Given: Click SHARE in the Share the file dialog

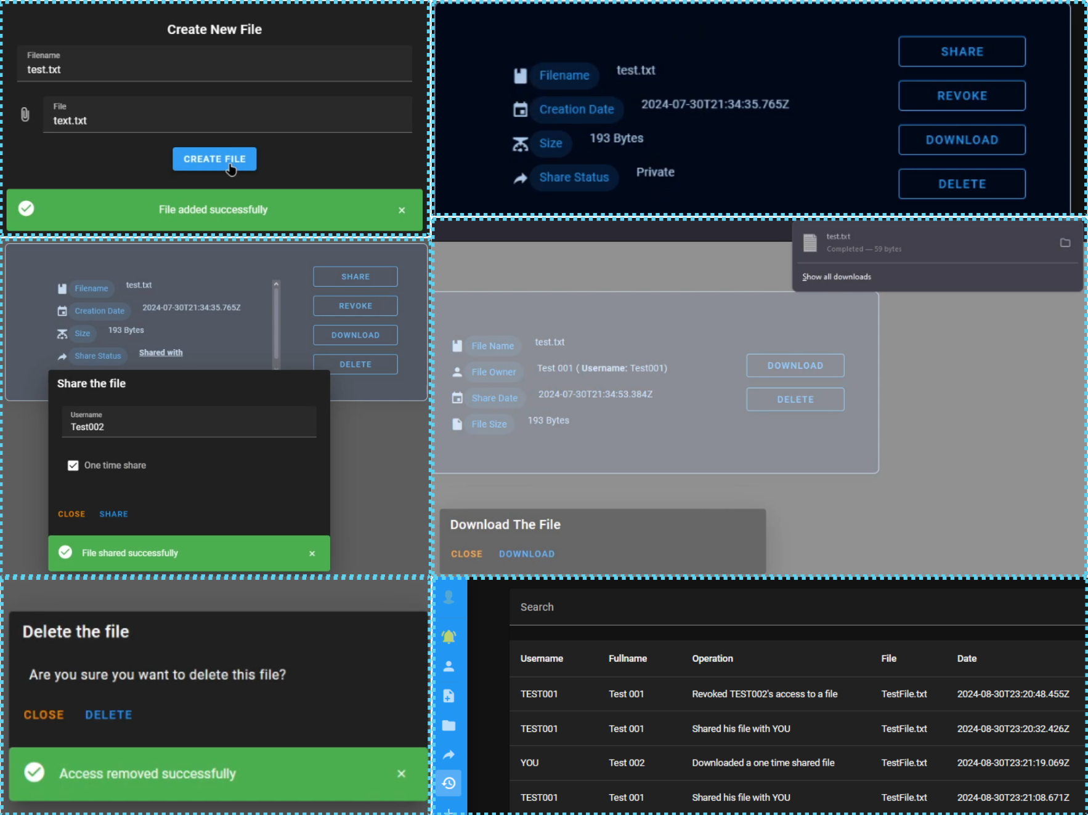Looking at the screenshot, I should (114, 514).
